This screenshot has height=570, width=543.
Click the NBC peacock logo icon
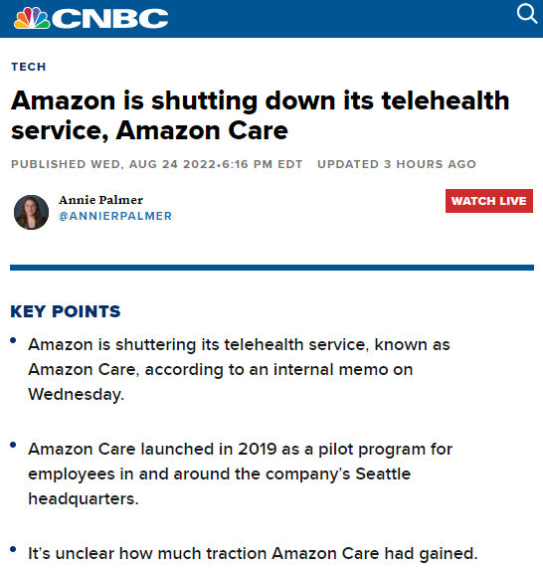[x=32, y=18]
